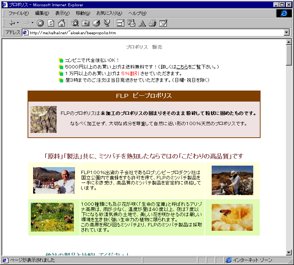Screen dimensions: 294x265
Task: Open the Back button history dropdown
Action: [x=18, y=23]
